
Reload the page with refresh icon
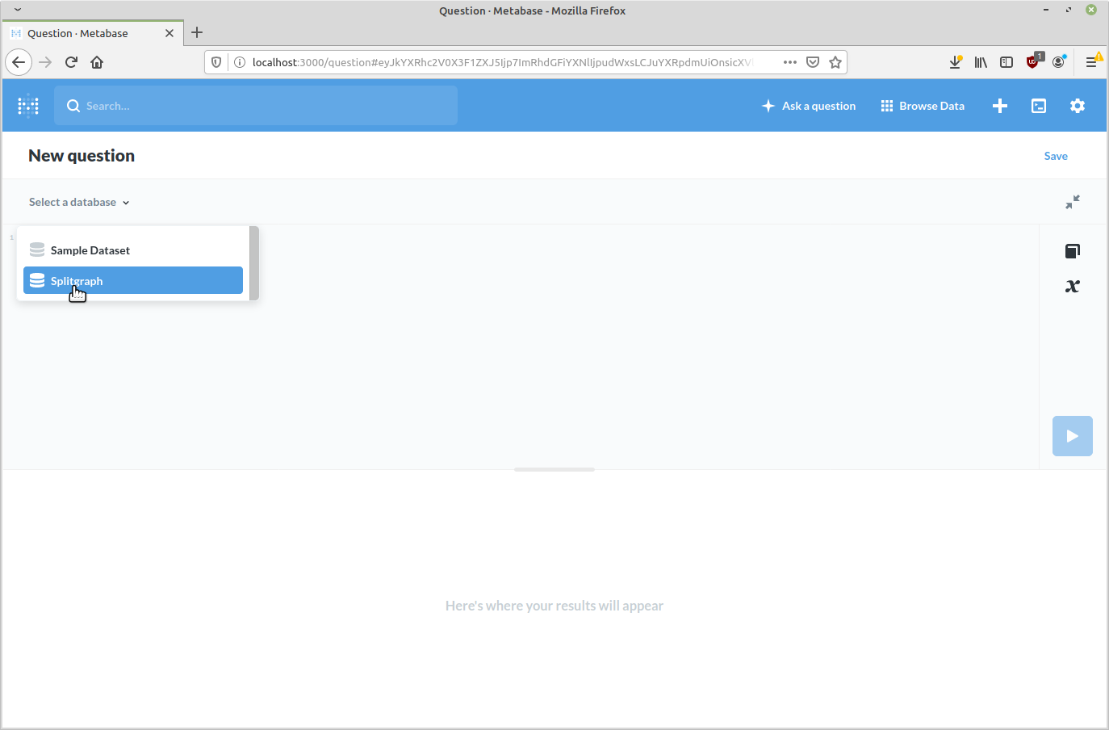71,62
